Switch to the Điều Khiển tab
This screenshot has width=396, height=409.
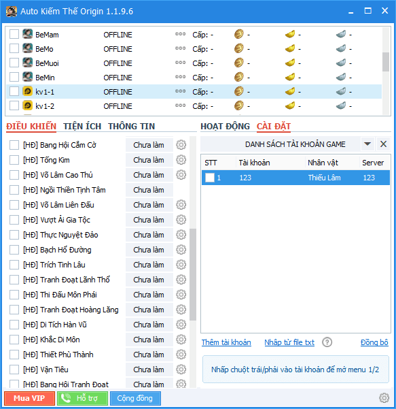point(31,127)
